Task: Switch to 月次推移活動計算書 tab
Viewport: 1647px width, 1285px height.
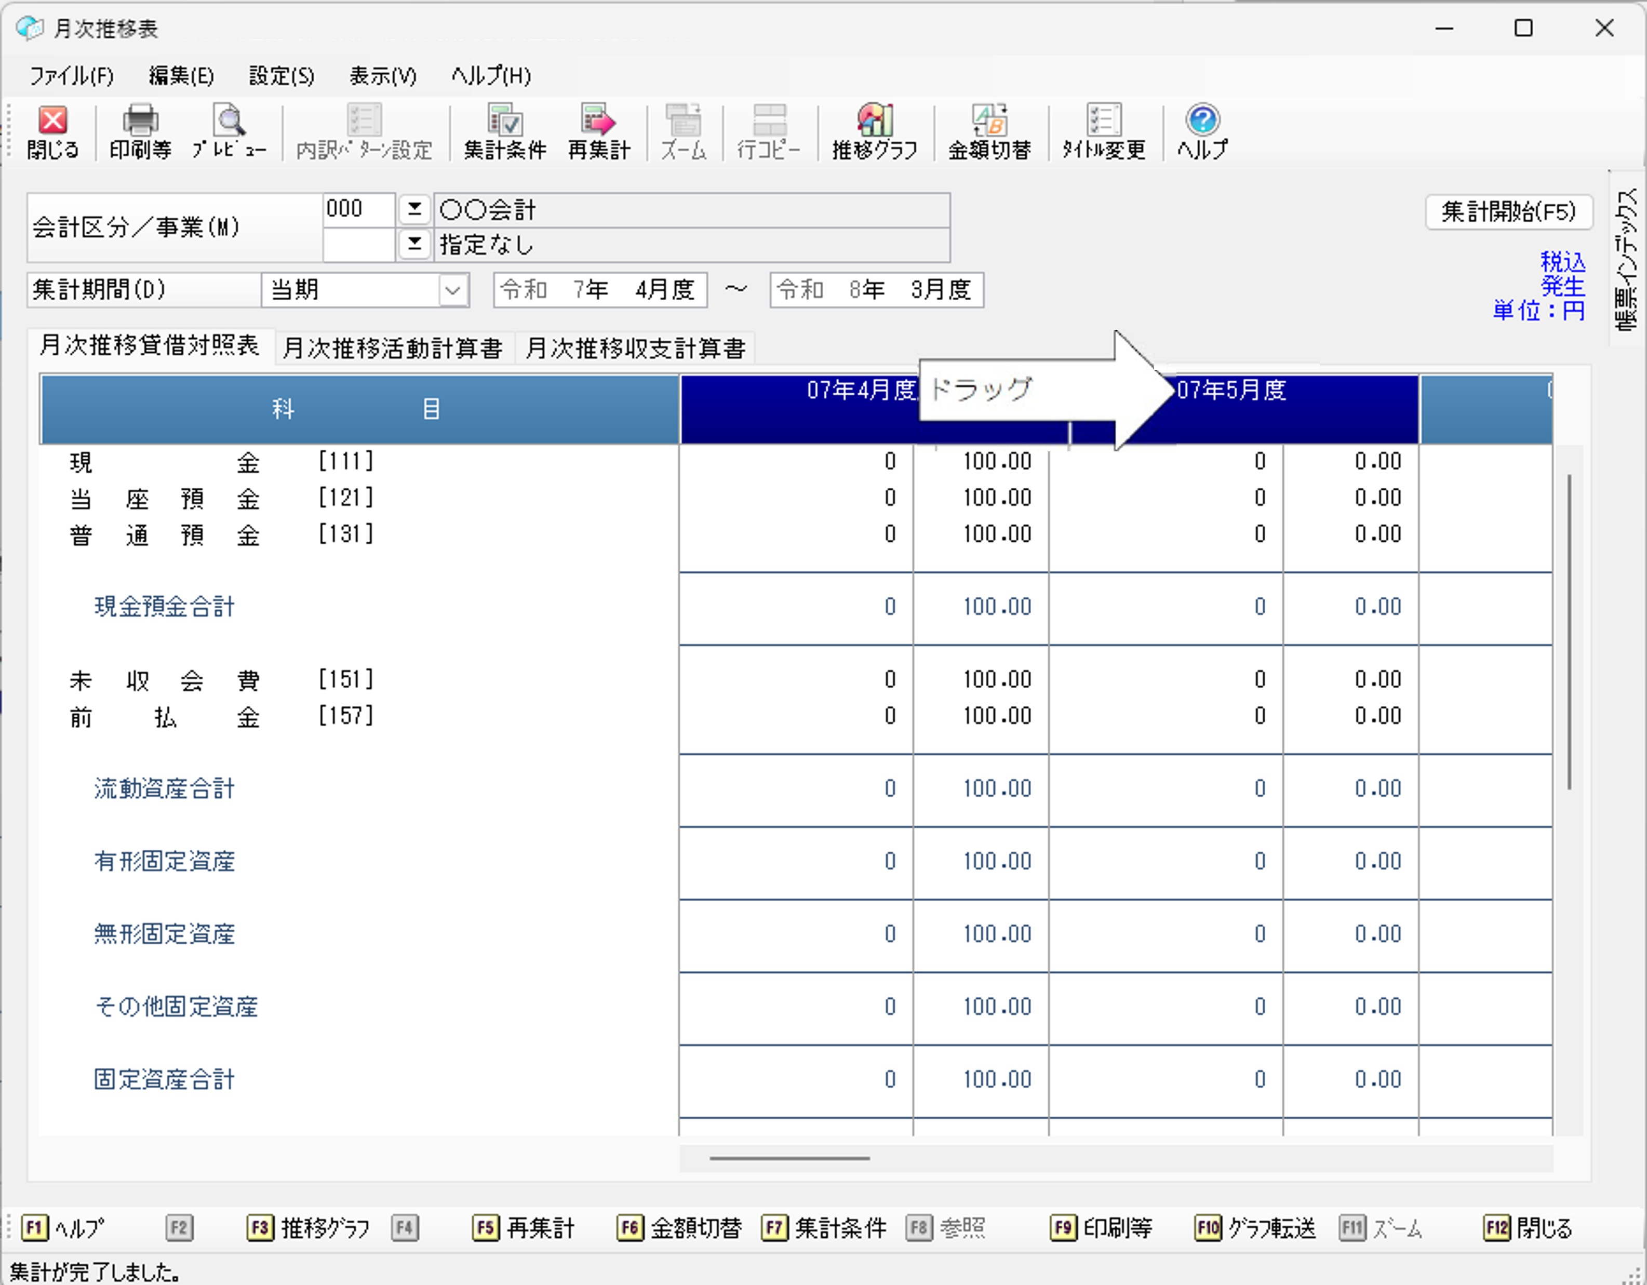Action: (x=393, y=349)
